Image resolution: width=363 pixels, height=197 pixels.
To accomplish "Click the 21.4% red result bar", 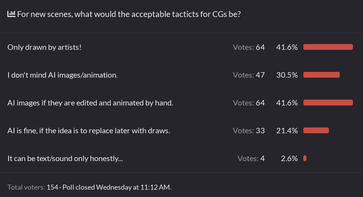I will click(316, 131).
